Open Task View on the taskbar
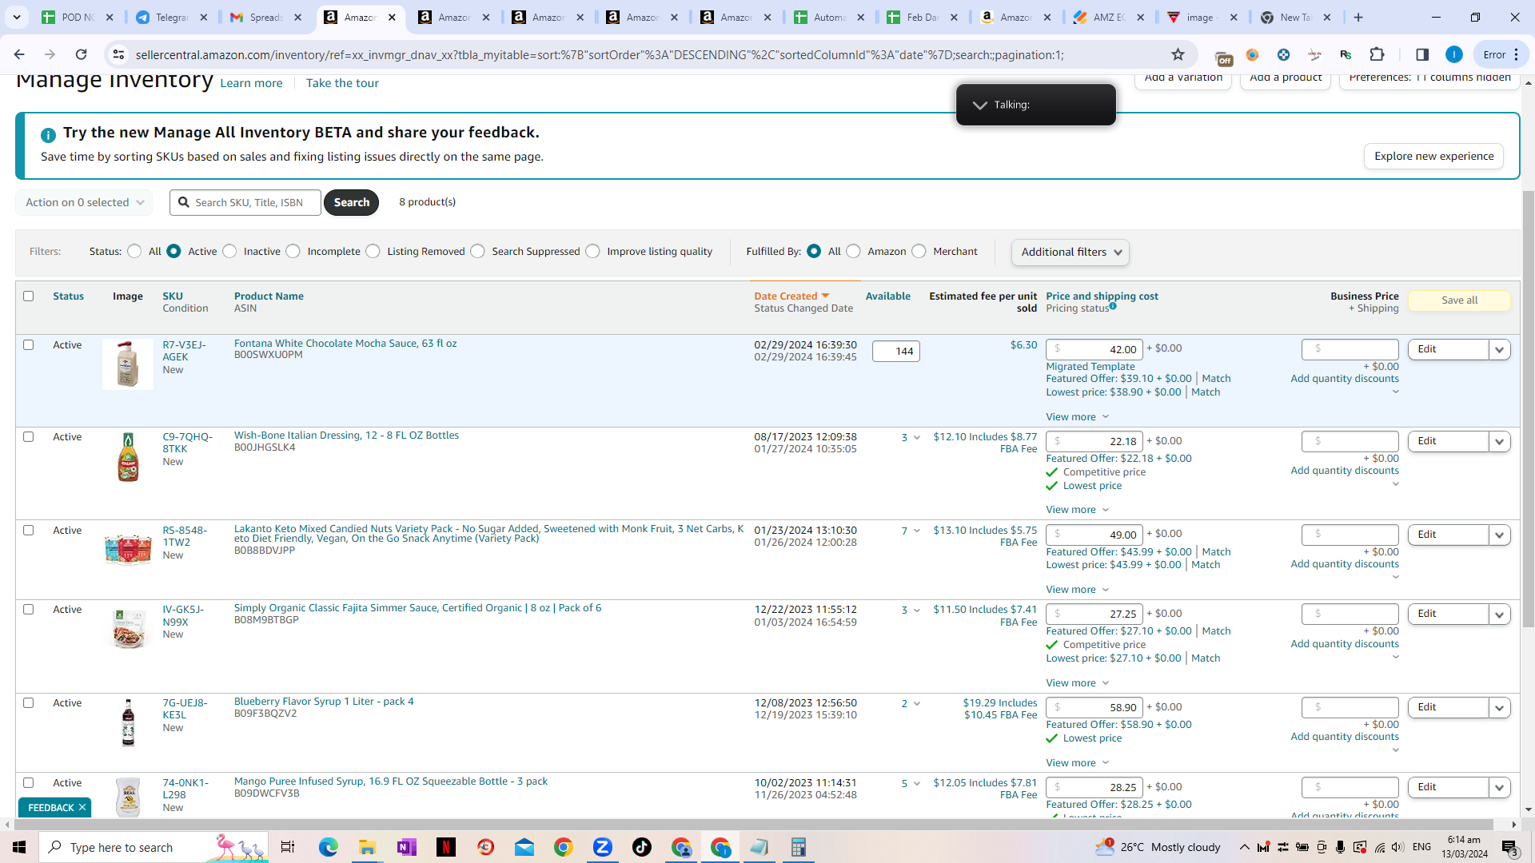Viewport: 1535px width, 863px height. click(x=288, y=847)
